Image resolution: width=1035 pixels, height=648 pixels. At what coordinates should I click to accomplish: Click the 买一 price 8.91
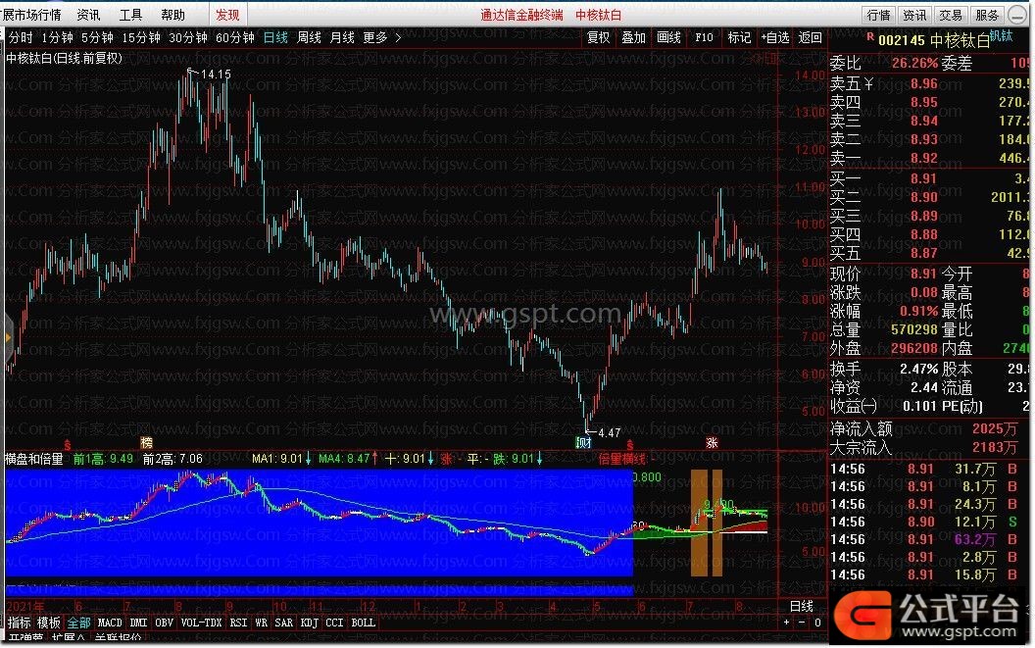coord(923,178)
